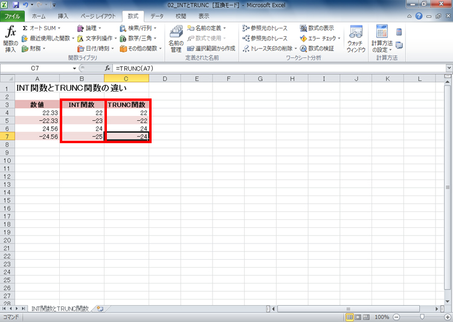Select cell C4 under the TRUNC関数 header

point(127,113)
